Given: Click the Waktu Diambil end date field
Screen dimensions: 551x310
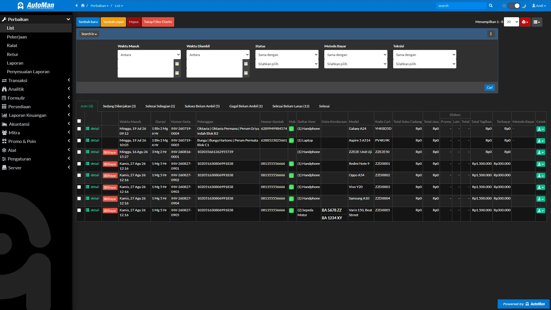Looking at the screenshot, I should 215,73.
